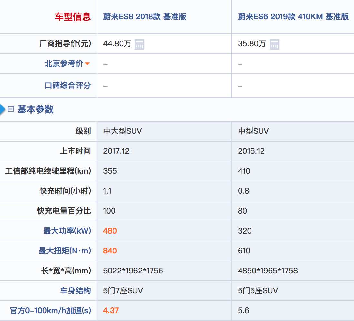This screenshot has width=354, height=321.
Task: Click the 工信部纯电续驶里程(km) row label
Action: (48, 171)
